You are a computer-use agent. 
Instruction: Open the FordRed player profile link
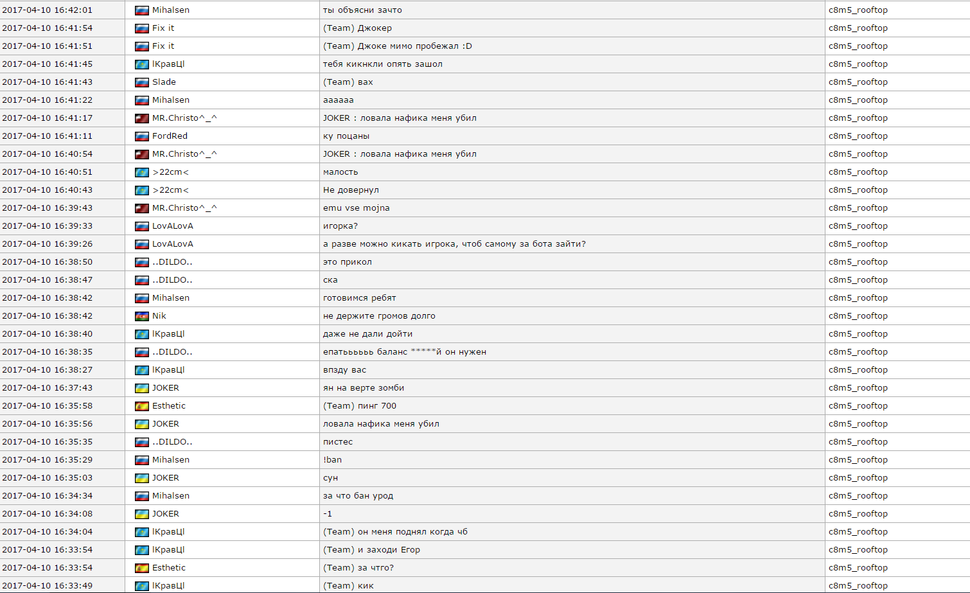click(170, 136)
